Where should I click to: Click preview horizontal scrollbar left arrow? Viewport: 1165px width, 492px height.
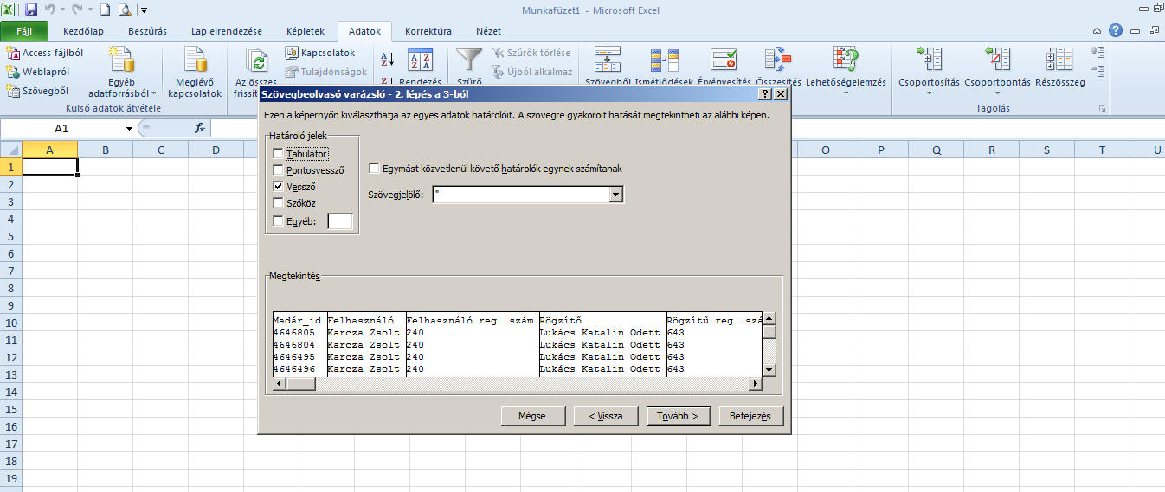click(279, 383)
